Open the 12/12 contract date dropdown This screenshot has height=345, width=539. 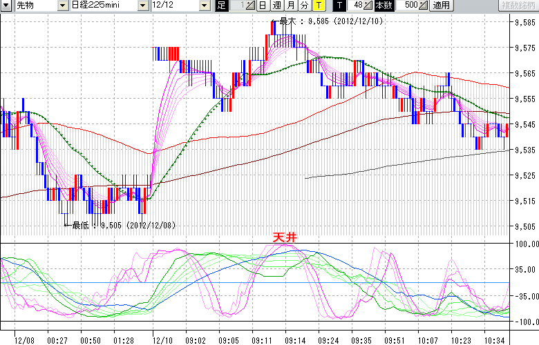click(204, 6)
